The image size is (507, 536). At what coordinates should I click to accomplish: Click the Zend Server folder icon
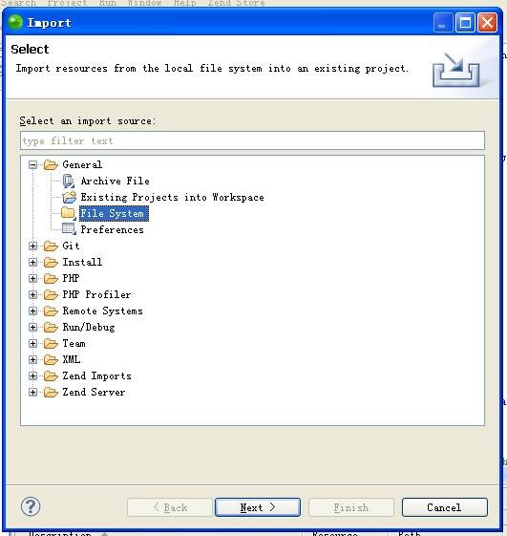(51, 392)
